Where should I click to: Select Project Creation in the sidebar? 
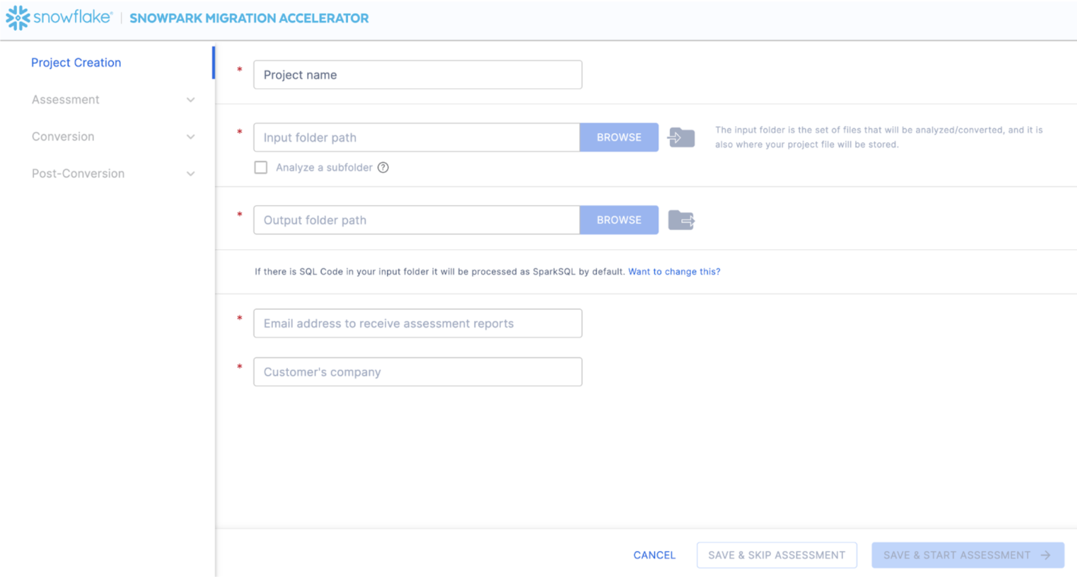76,63
